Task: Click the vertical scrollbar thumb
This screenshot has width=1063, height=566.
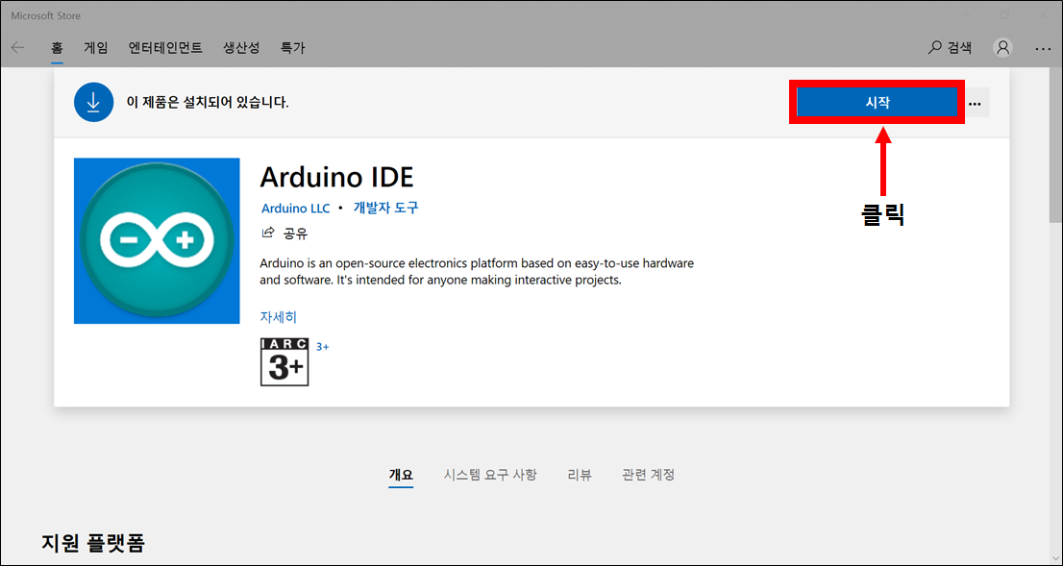Action: pos(1055,145)
